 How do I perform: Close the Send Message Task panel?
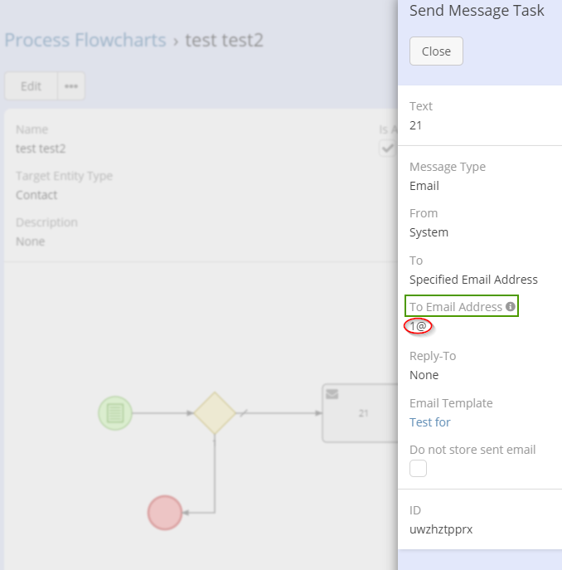[x=436, y=51]
